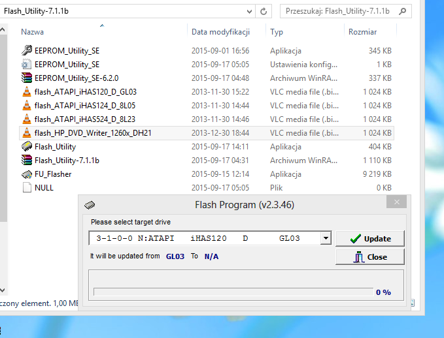Click the EEPROM_Utility_SE-6.2.0 WinRAR archive icon
The height and width of the screenshot is (338, 444).
point(27,78)
